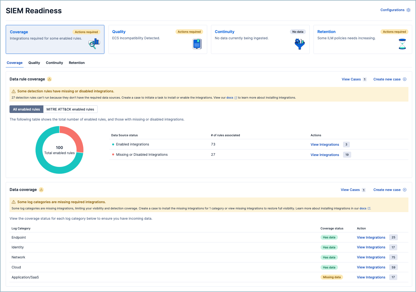Click the external link icon after docs in coverage banner

369,208
